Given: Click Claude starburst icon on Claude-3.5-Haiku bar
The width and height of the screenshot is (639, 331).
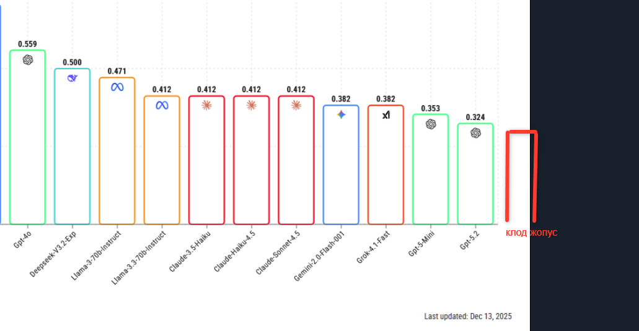Looking at the screenshot, I should coord(206,105).
